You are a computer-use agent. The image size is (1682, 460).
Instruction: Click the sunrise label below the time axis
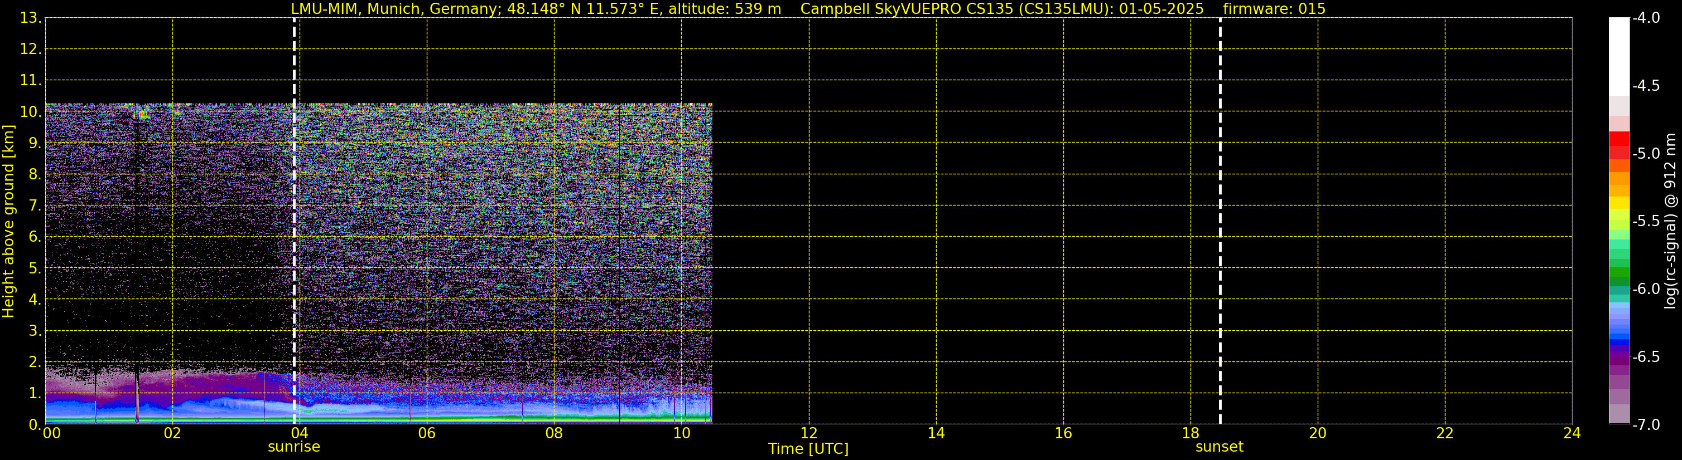click(x=294, y=447)
